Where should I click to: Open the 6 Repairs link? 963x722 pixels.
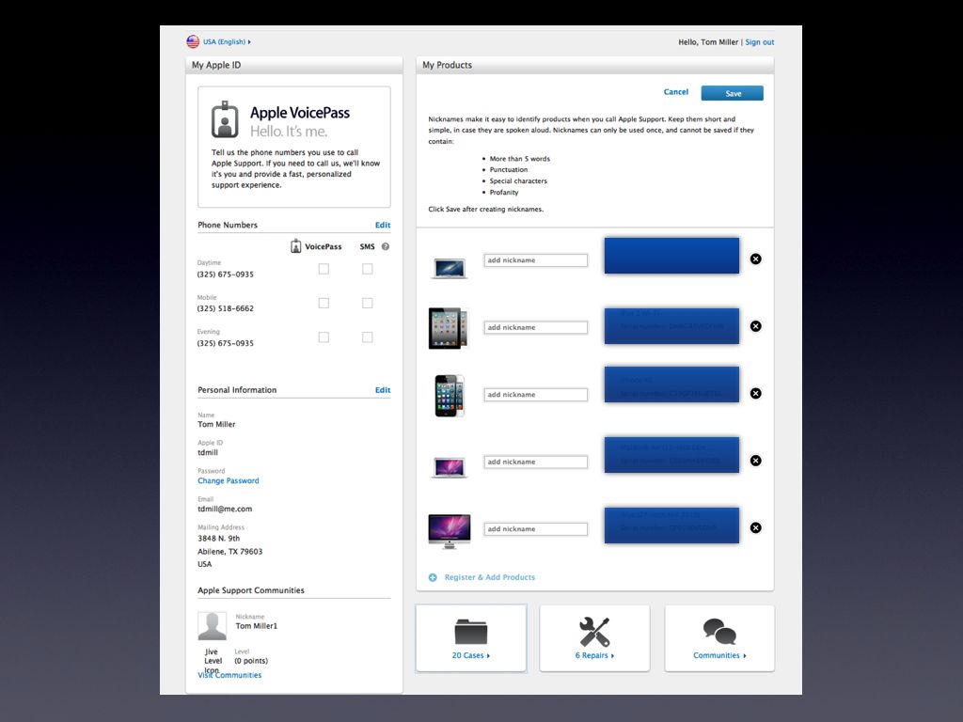(594, 655)
